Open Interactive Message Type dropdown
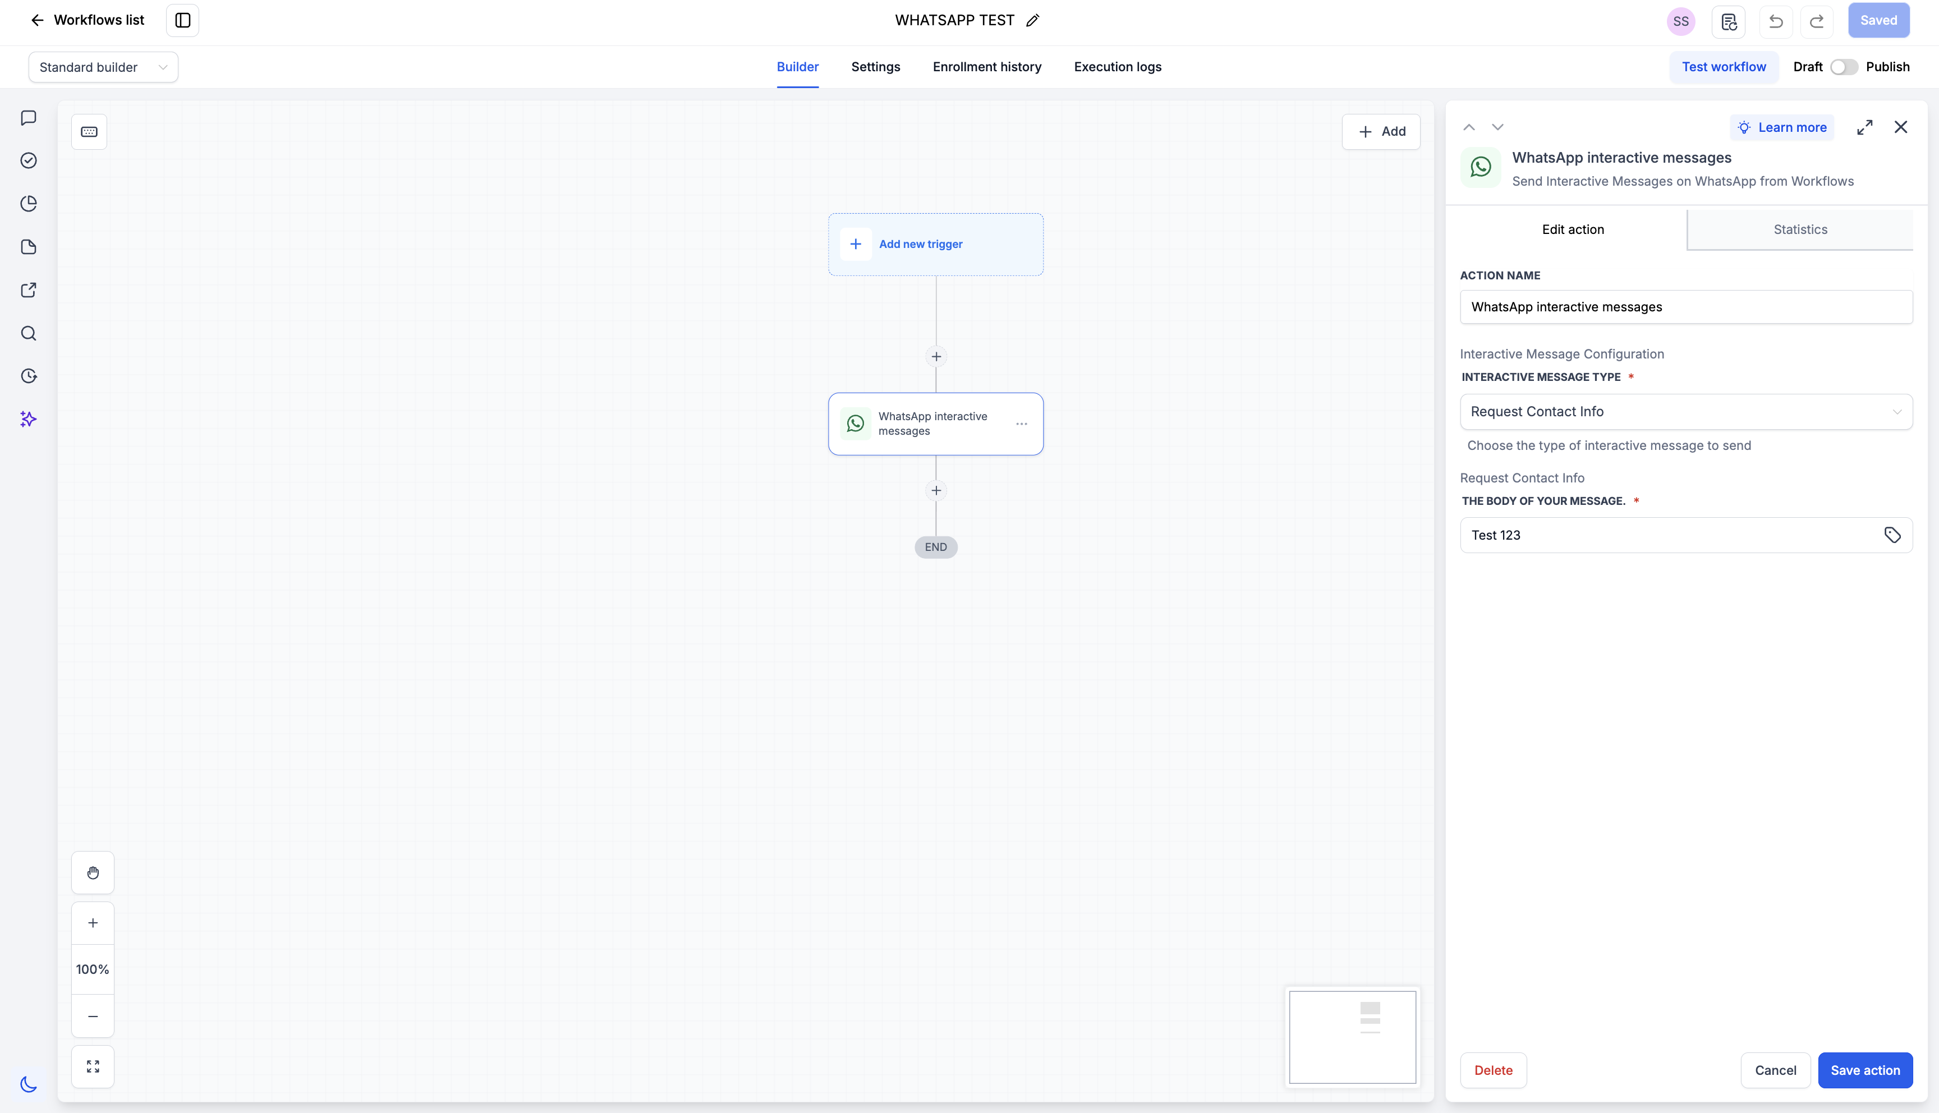Viewport: 1939px width, 1113px height. click(x=1686, y=411)
